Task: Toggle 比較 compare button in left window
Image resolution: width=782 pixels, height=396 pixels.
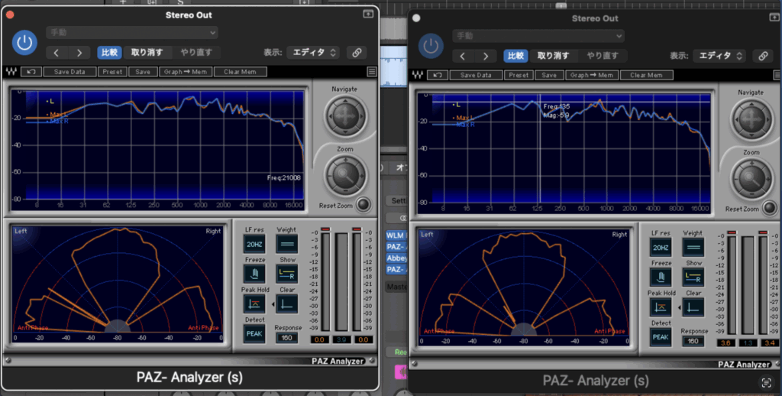Action: click(x=109, y=53)
